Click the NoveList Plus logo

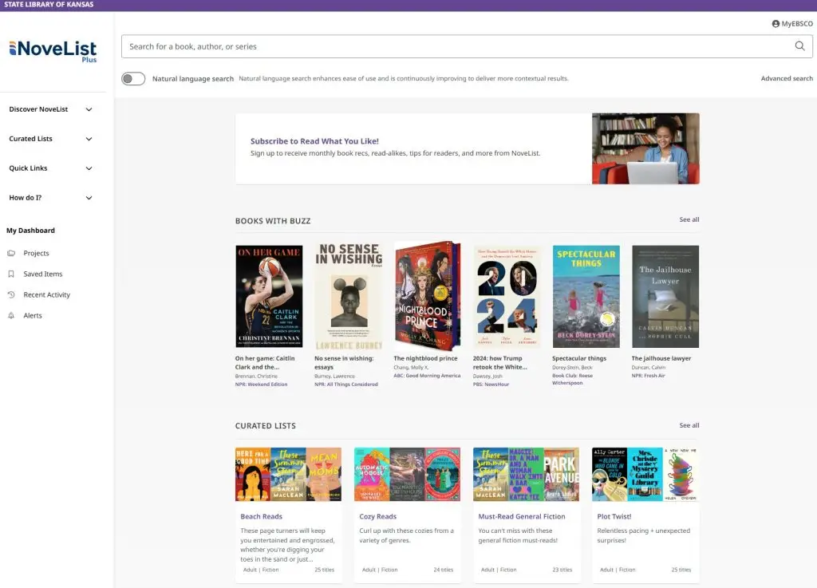[x=53, y=50]
